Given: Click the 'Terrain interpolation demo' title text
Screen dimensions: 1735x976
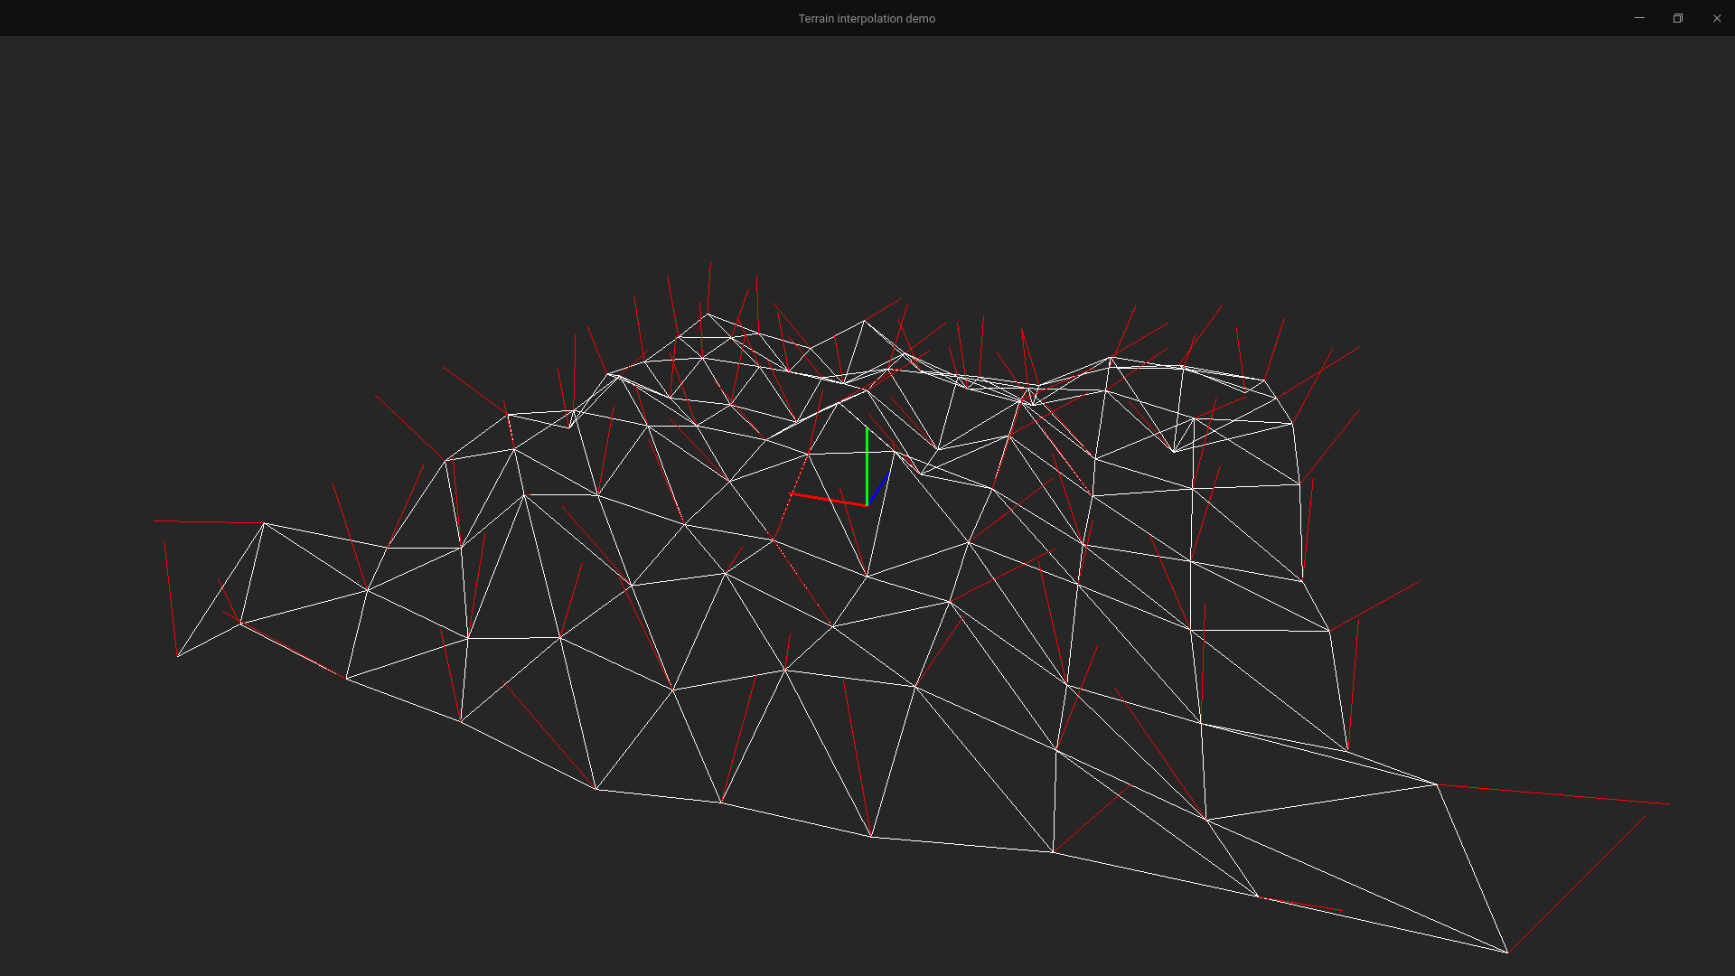Looking at the screenshot, I should point(866,18).
